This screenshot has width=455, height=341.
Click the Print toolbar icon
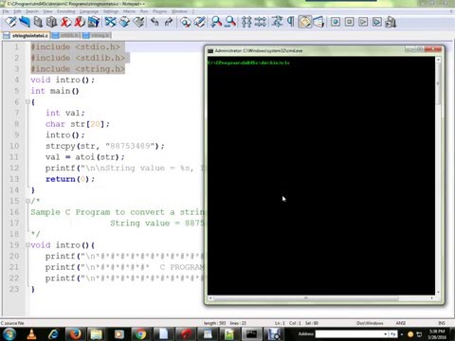[x=94, y=22]
